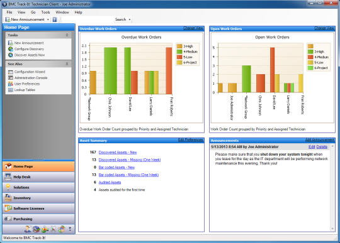This screenshot has height=243, width=340.
Task: Click the app icon in the title bar
Action: (4, 4)
